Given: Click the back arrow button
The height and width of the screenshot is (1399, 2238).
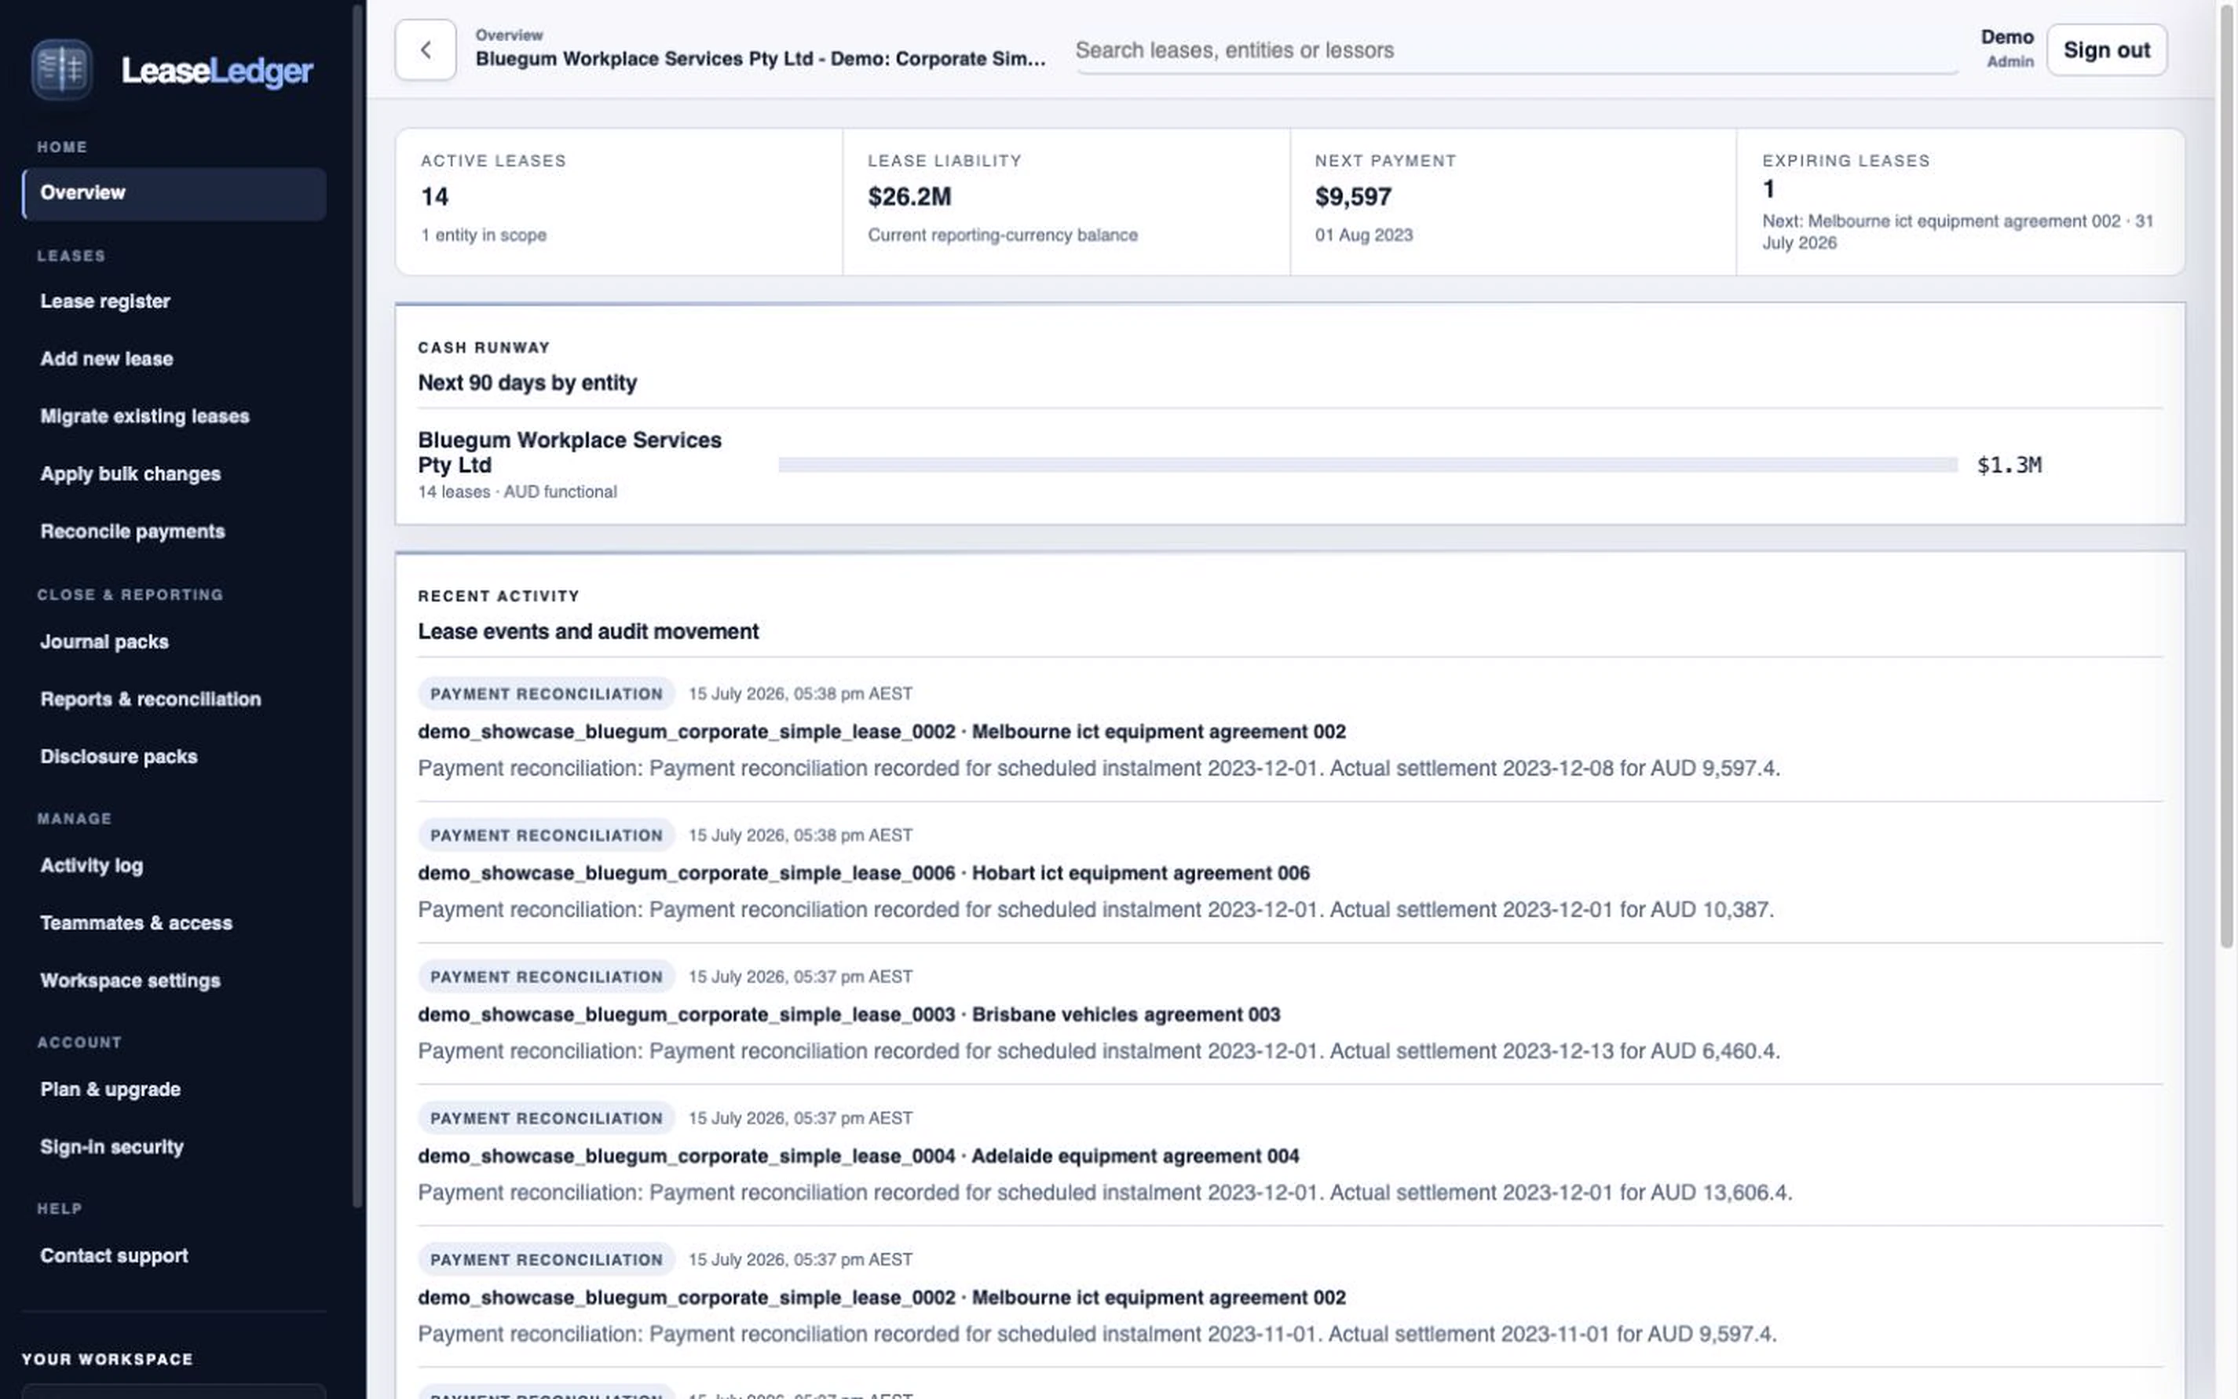Looking at the screenshot, I should coord(426,50).
